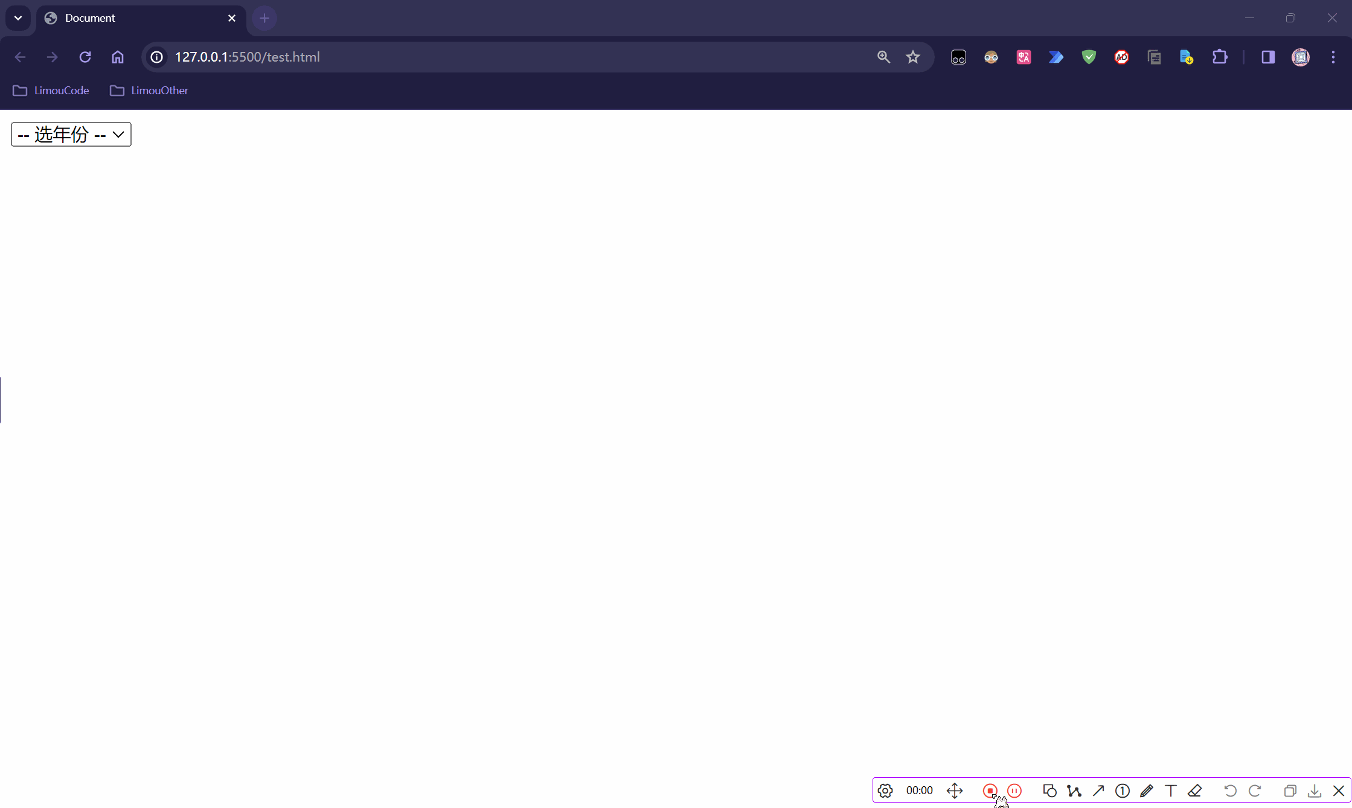
Task: Select the eraser tool
Action: point(1195,790)
